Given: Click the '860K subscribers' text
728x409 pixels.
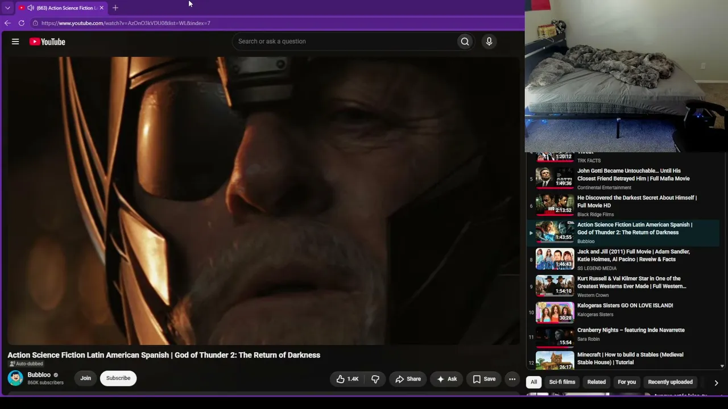Looking at the screenshot, I should [45, 383].
